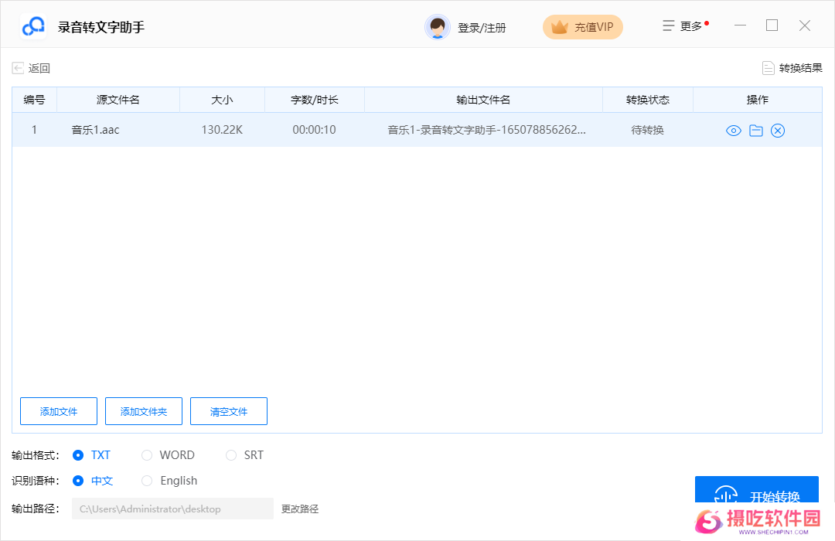835x541 pixels.
Task: Go back with 返回 button
Action: coord(32,68)
